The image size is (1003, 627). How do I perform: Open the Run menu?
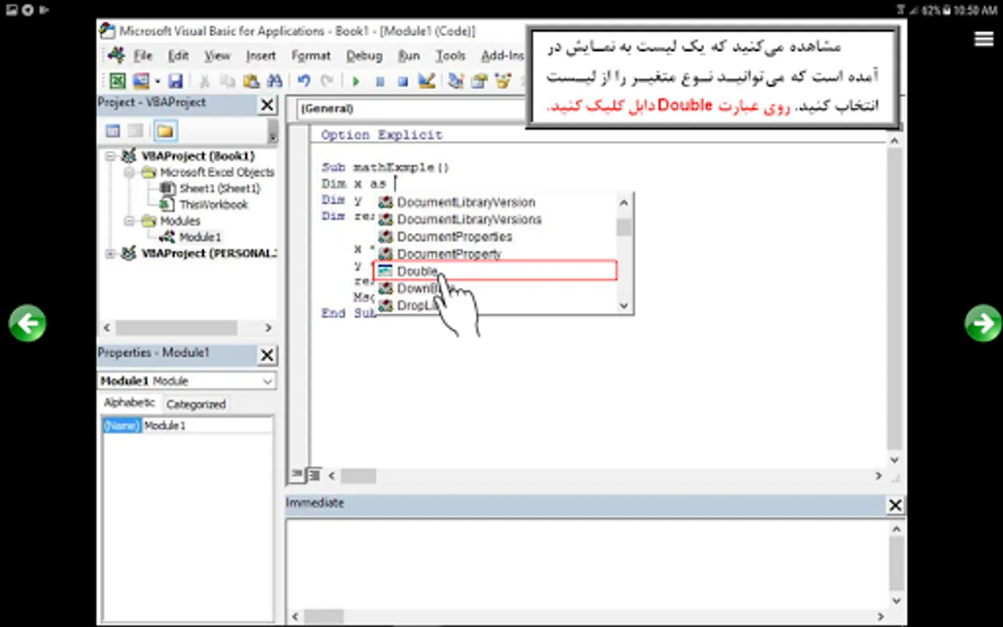(409, 56)
